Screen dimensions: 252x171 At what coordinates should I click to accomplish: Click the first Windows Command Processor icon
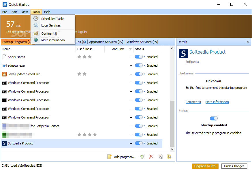[x=4, y=83]
